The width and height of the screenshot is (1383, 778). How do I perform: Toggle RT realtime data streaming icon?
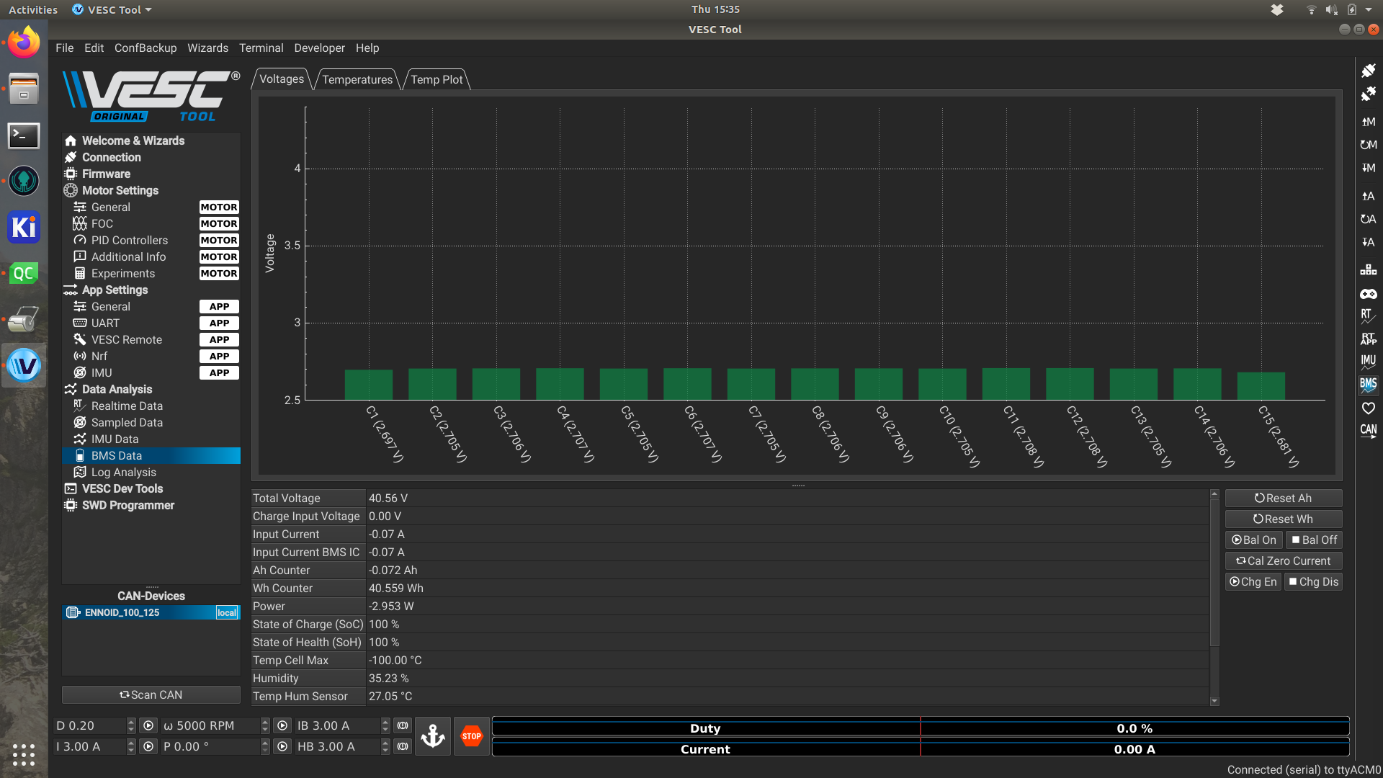1368,316
